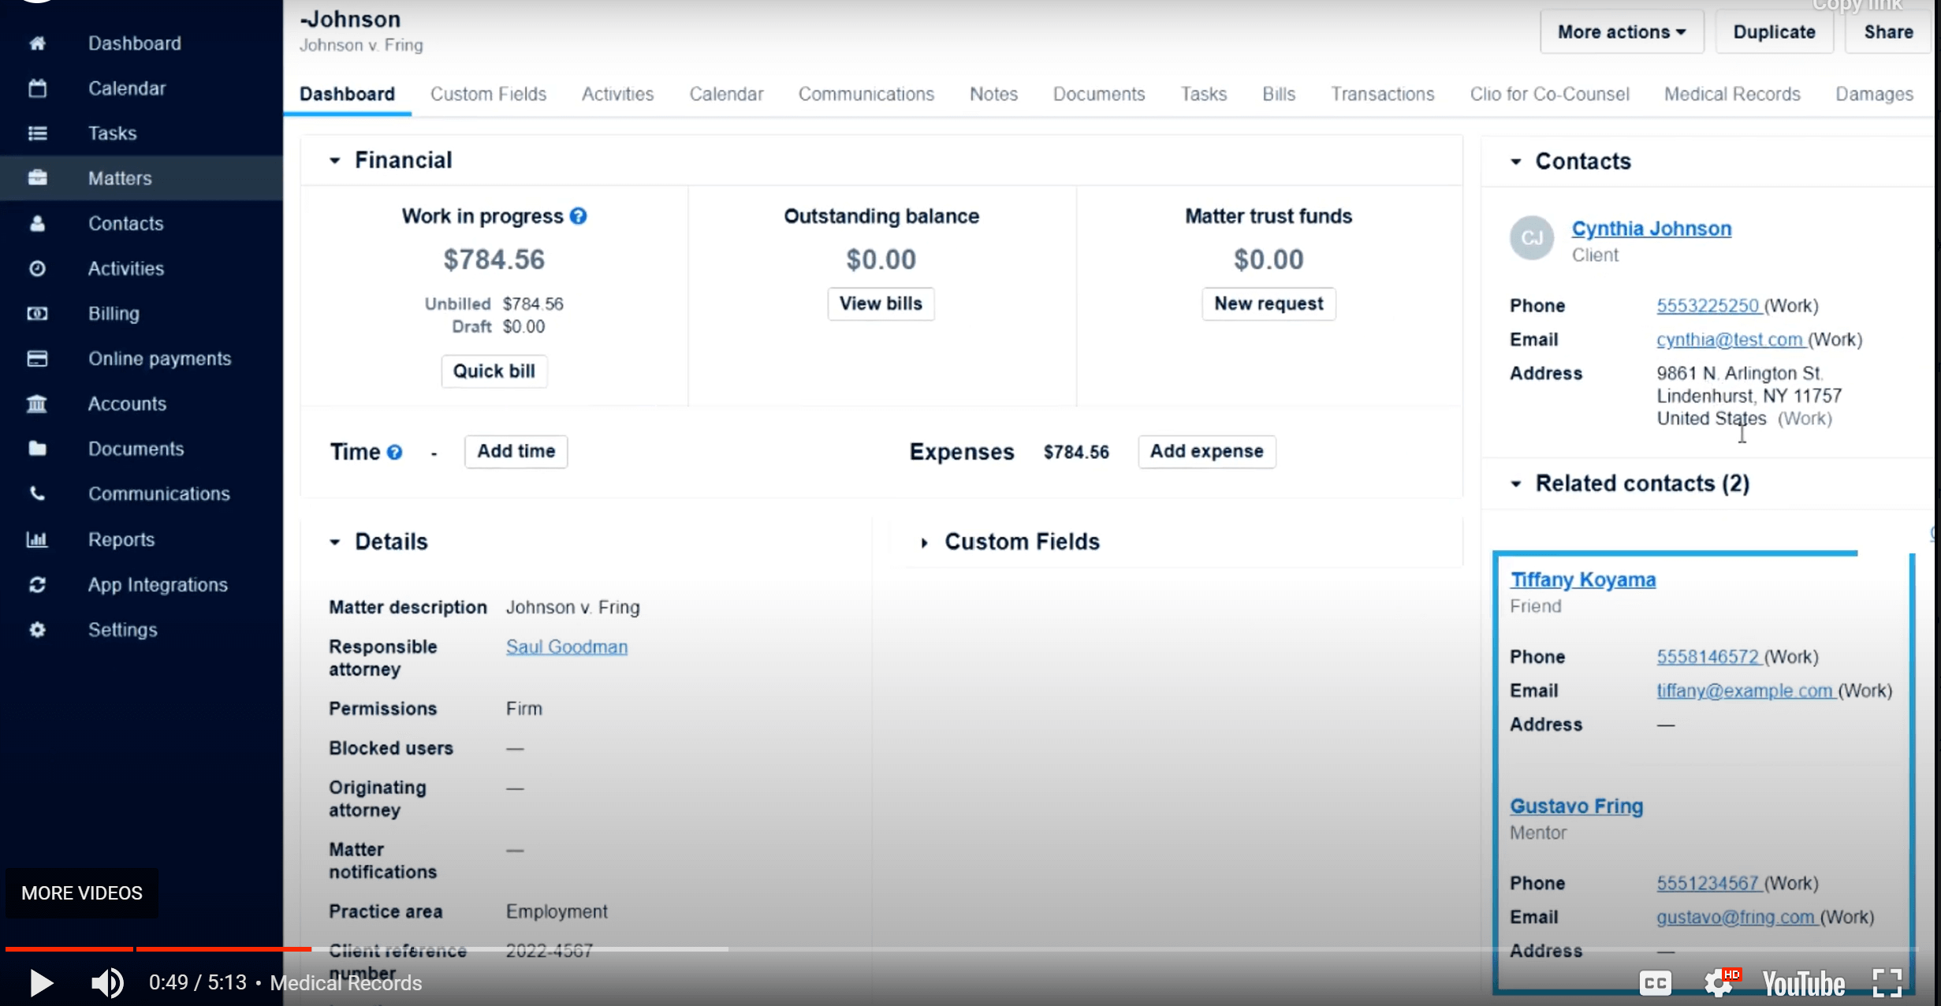Click the Calendar icon in sidebar
Viewport: 1941px width, 1006px height.
[x=37, y=88]
